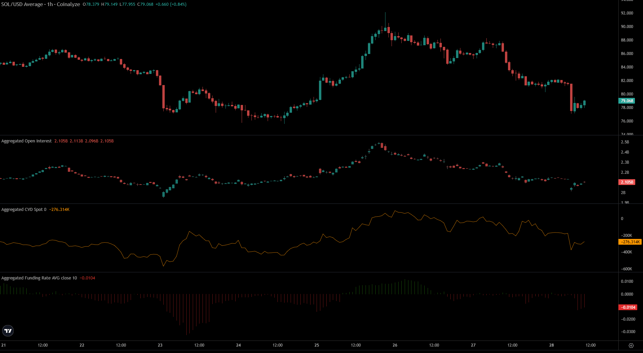Select the SOL/USD Average chart title

[x=41, y=4]
